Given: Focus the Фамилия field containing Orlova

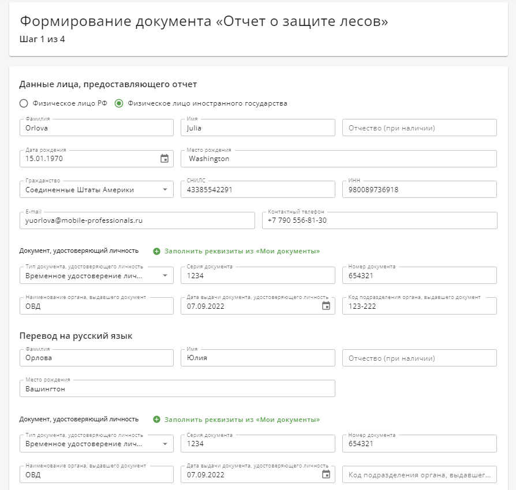Looking at the screenshot, I should point(96,128).
